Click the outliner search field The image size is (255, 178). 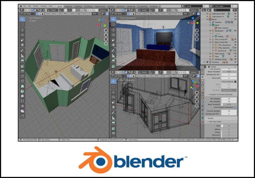click(222, 10)
